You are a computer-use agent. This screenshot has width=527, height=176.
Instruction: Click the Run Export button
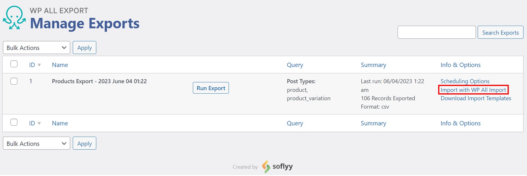[x=211, y=88]
